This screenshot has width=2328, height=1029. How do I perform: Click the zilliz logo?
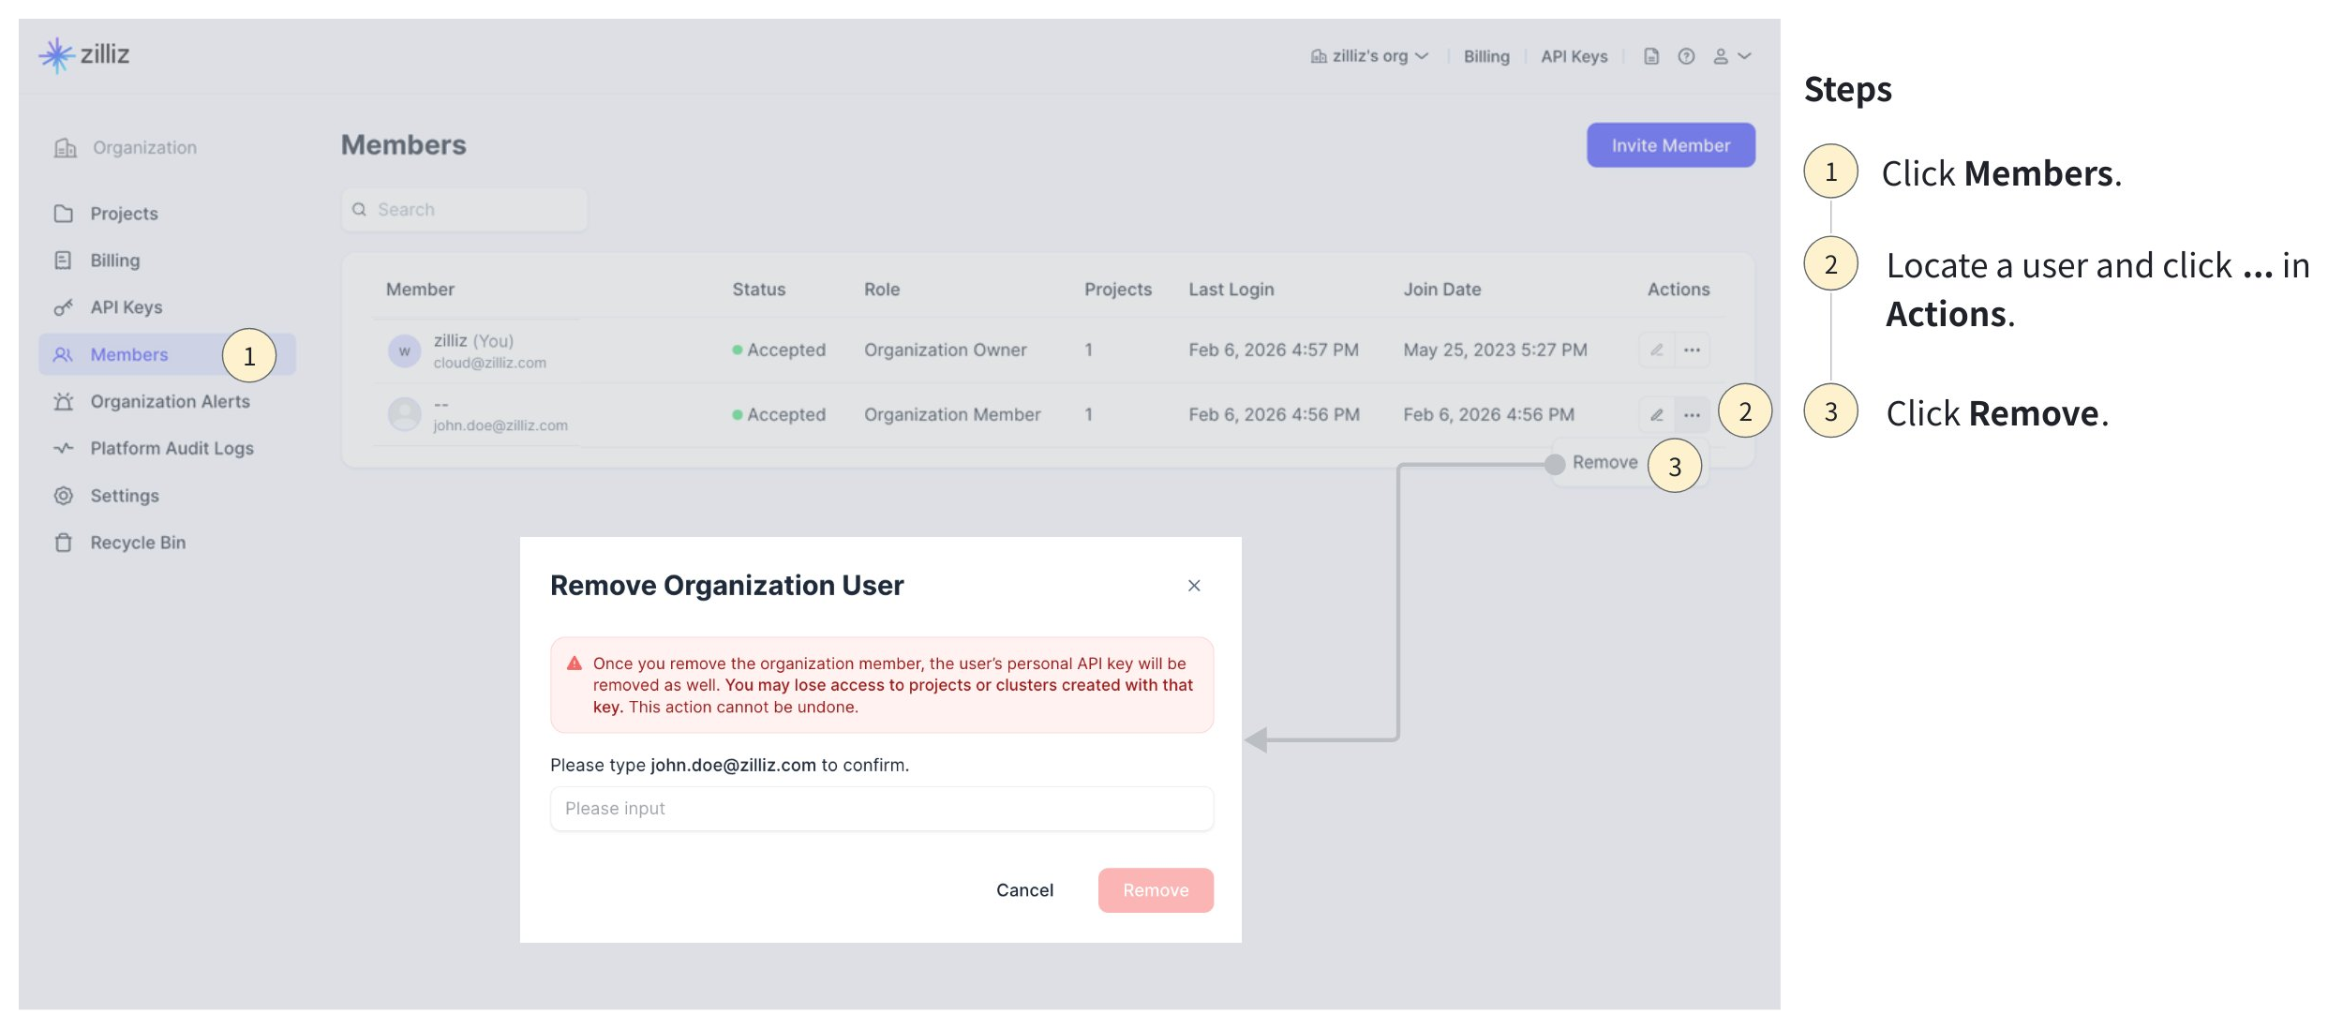point(84,55)
